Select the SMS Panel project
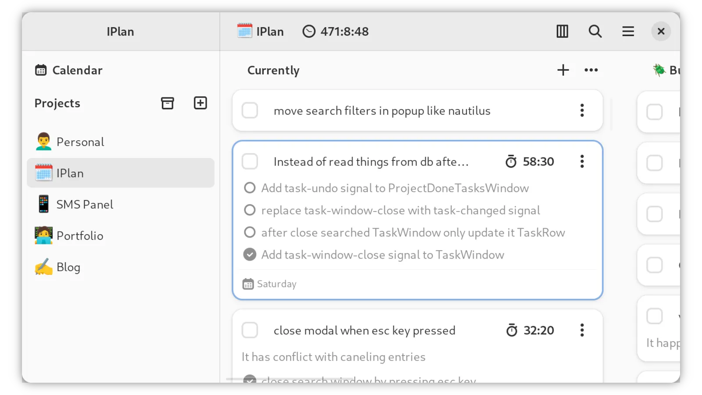This screenshot has height=395, width=702. [85, 205]
